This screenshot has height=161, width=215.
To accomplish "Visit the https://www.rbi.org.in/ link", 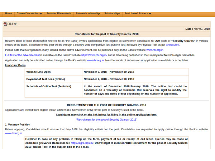I will (94, 55).
